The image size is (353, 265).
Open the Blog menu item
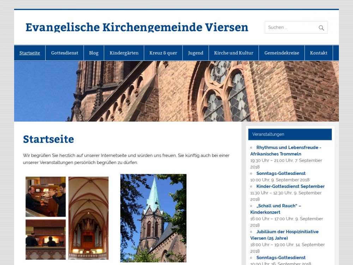point(94,53)
